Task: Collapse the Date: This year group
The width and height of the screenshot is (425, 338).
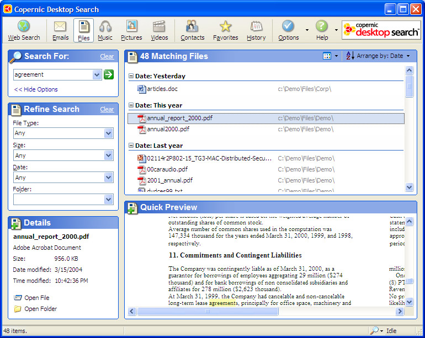Action: (131, 105)
